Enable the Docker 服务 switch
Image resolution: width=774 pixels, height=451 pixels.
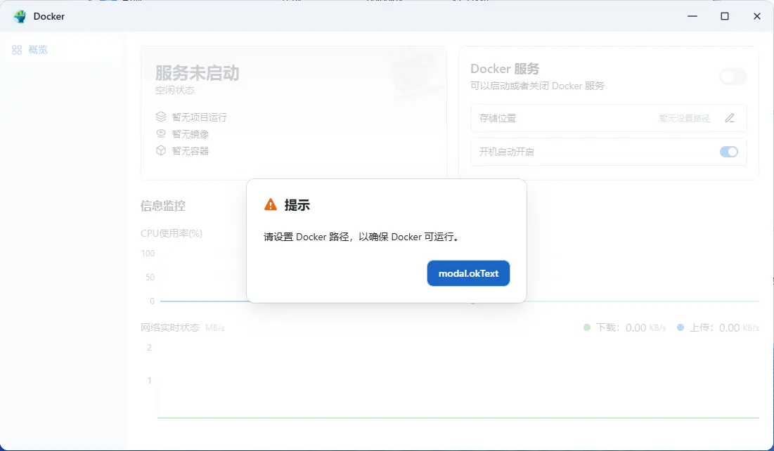coord(733,77)
